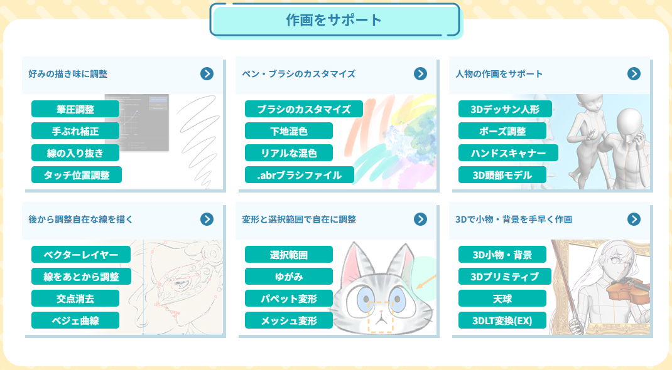Click the 人物の作画をサポート heading link
The height and width of the screenshot is (370, 672).
(499, 73)
